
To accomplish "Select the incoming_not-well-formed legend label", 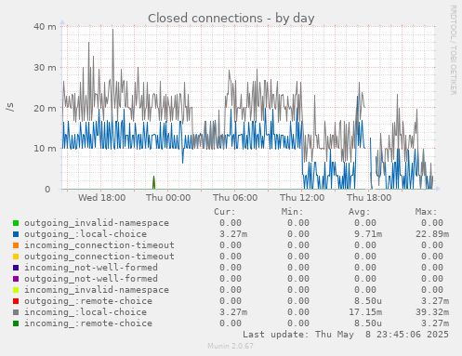I will pos(91,268).
